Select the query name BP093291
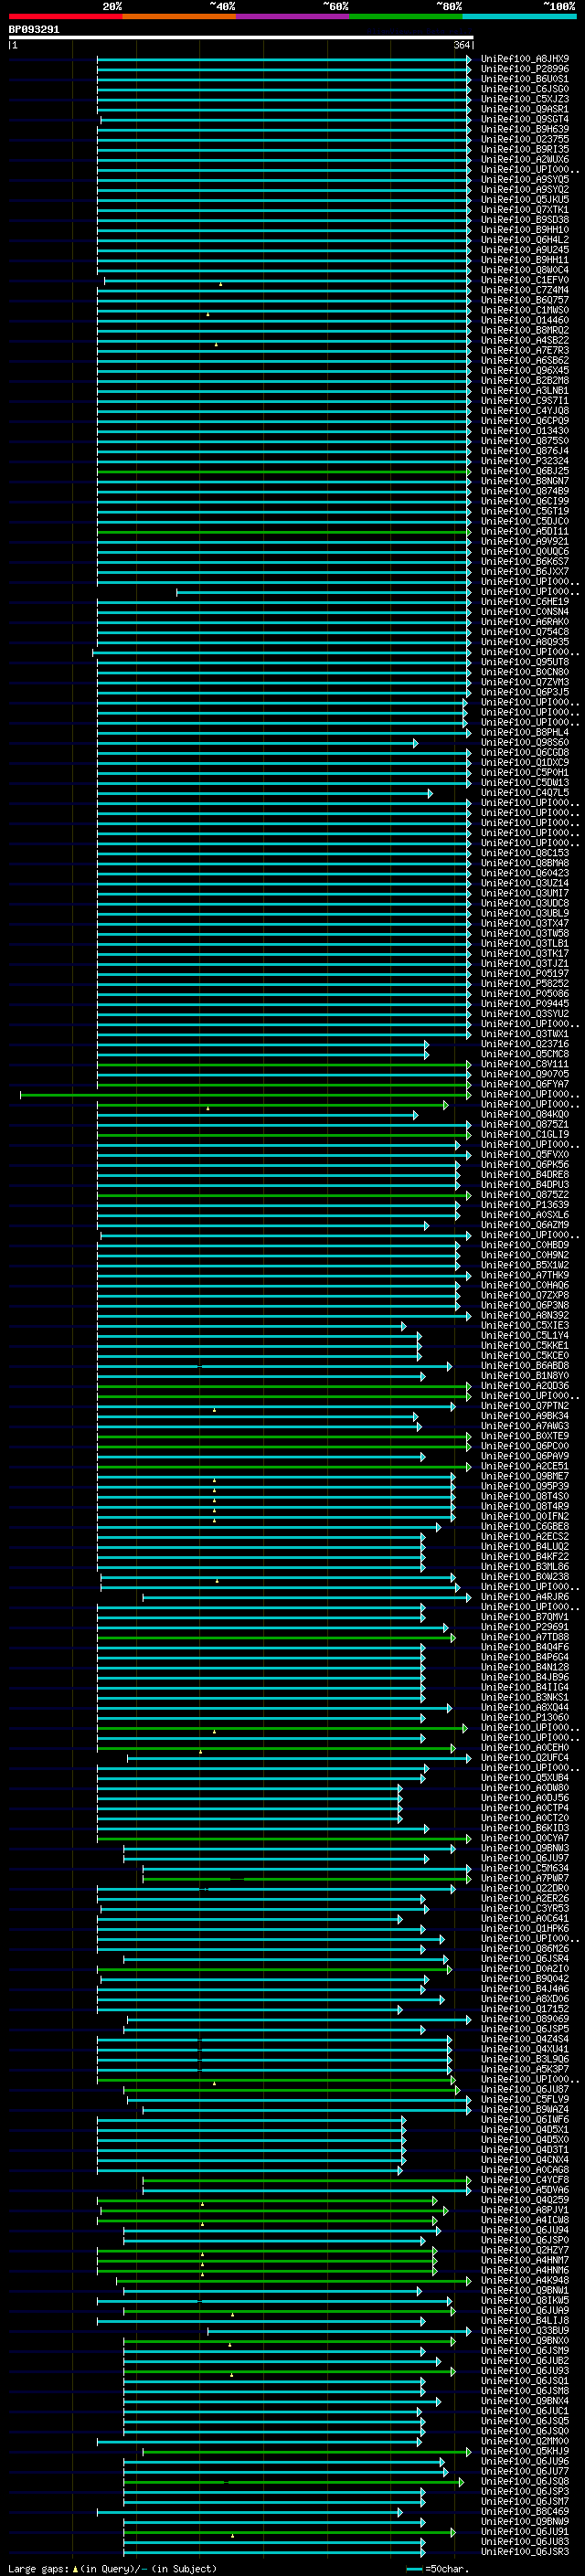This screenshot has height=2576, width=585. [x=34, y=30]
